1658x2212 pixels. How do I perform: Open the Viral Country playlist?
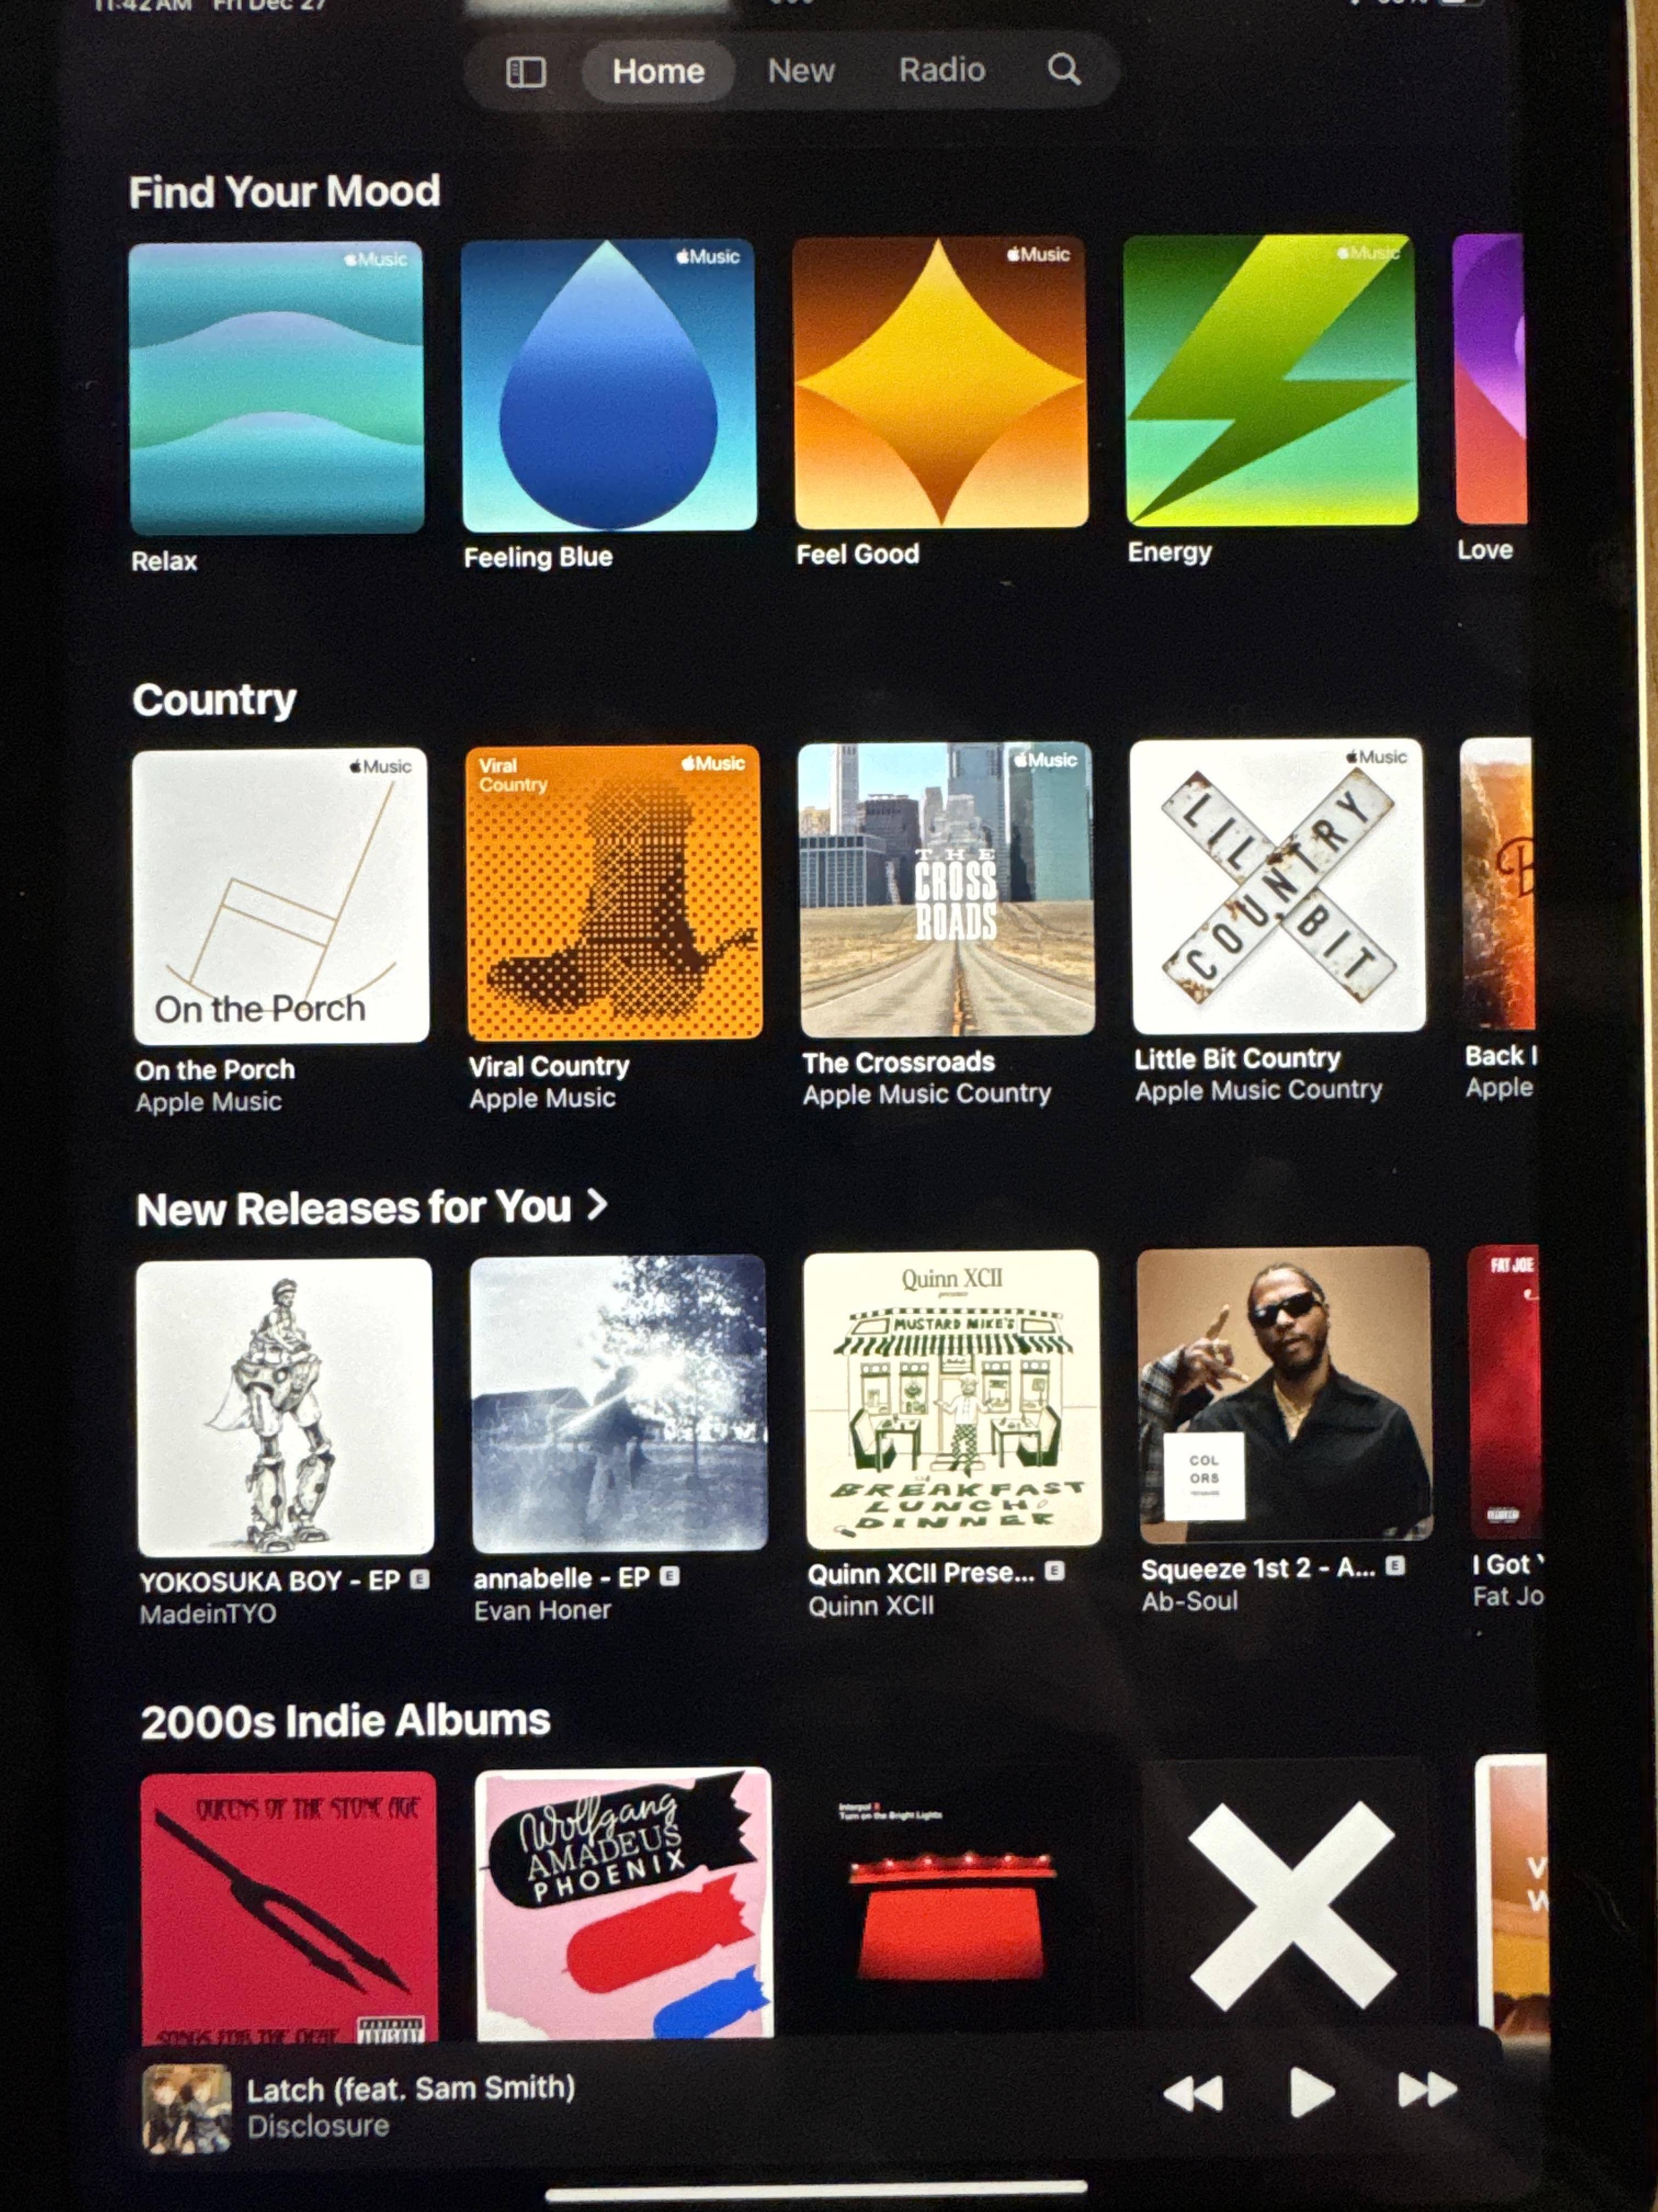click(614, 893)
